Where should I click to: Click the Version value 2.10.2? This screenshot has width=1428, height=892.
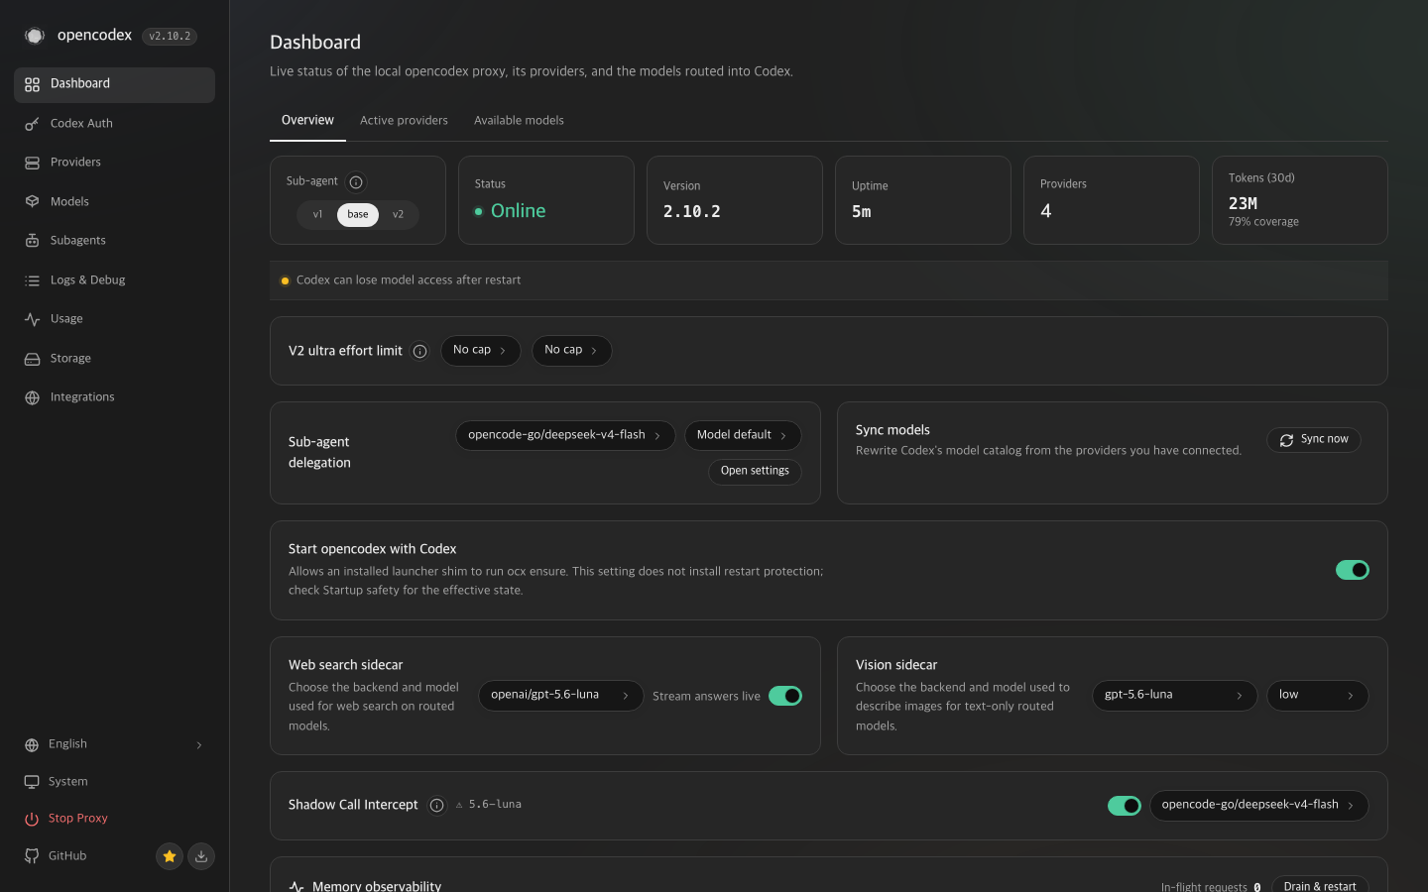click(692, 212)
